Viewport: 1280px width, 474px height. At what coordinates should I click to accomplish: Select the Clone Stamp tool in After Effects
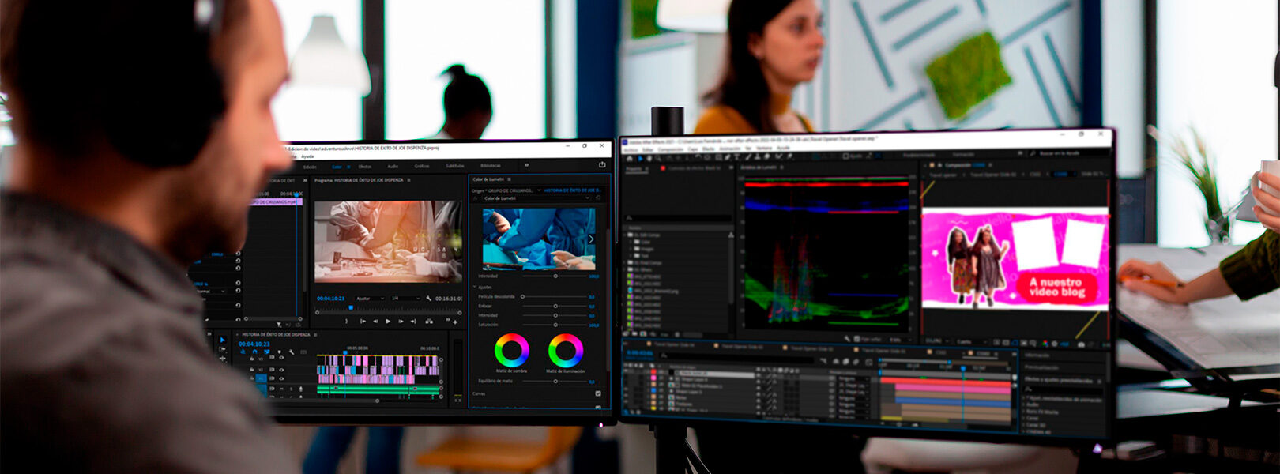coord(759,157)
